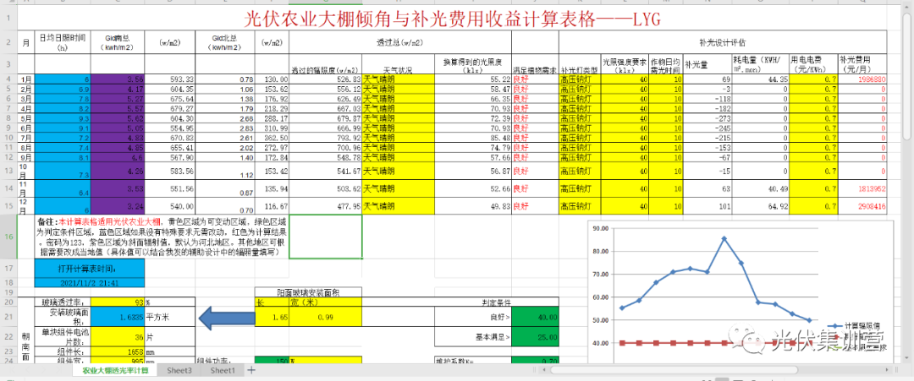Viewport: 914px width, 381px height.
Task: Select cell 44.35 in 耗电量 column
Action: [760, 79]
